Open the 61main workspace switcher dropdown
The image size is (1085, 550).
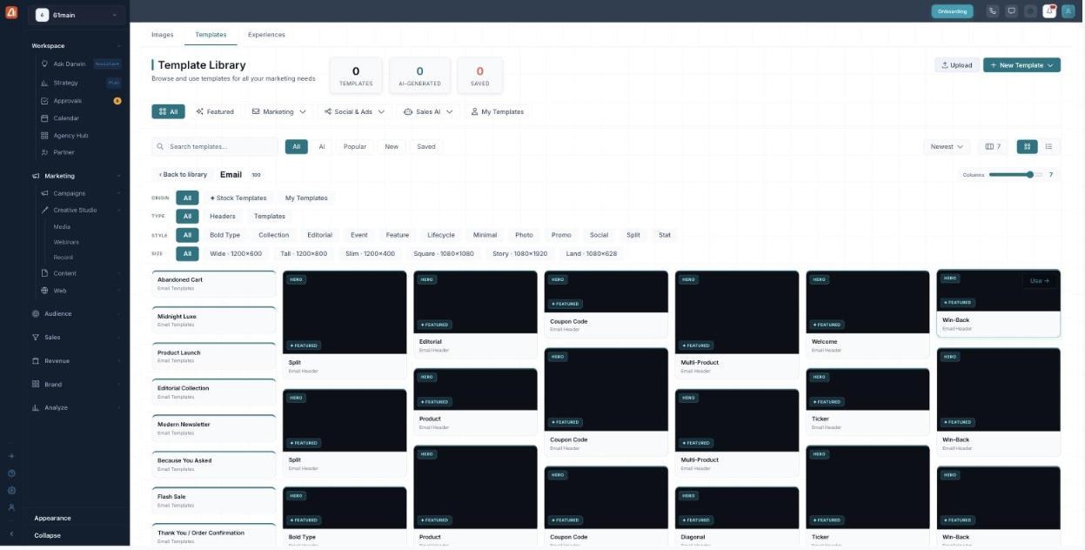77,15
